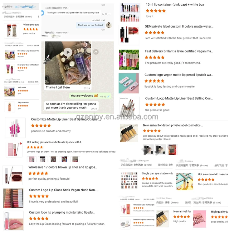
Task: Click the reply arrow icon in chat
Action: pyautogui.click(x=103, y=14)
